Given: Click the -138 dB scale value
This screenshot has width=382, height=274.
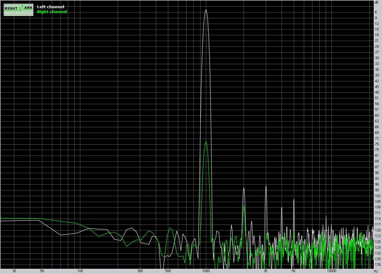Looking at the screenshot, I should click(377, 265).
